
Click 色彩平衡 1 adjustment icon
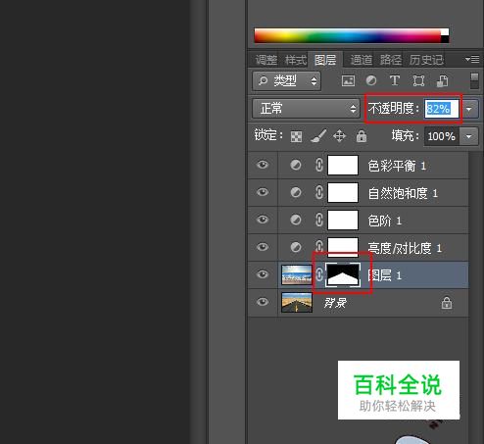[x=296, y=165]
